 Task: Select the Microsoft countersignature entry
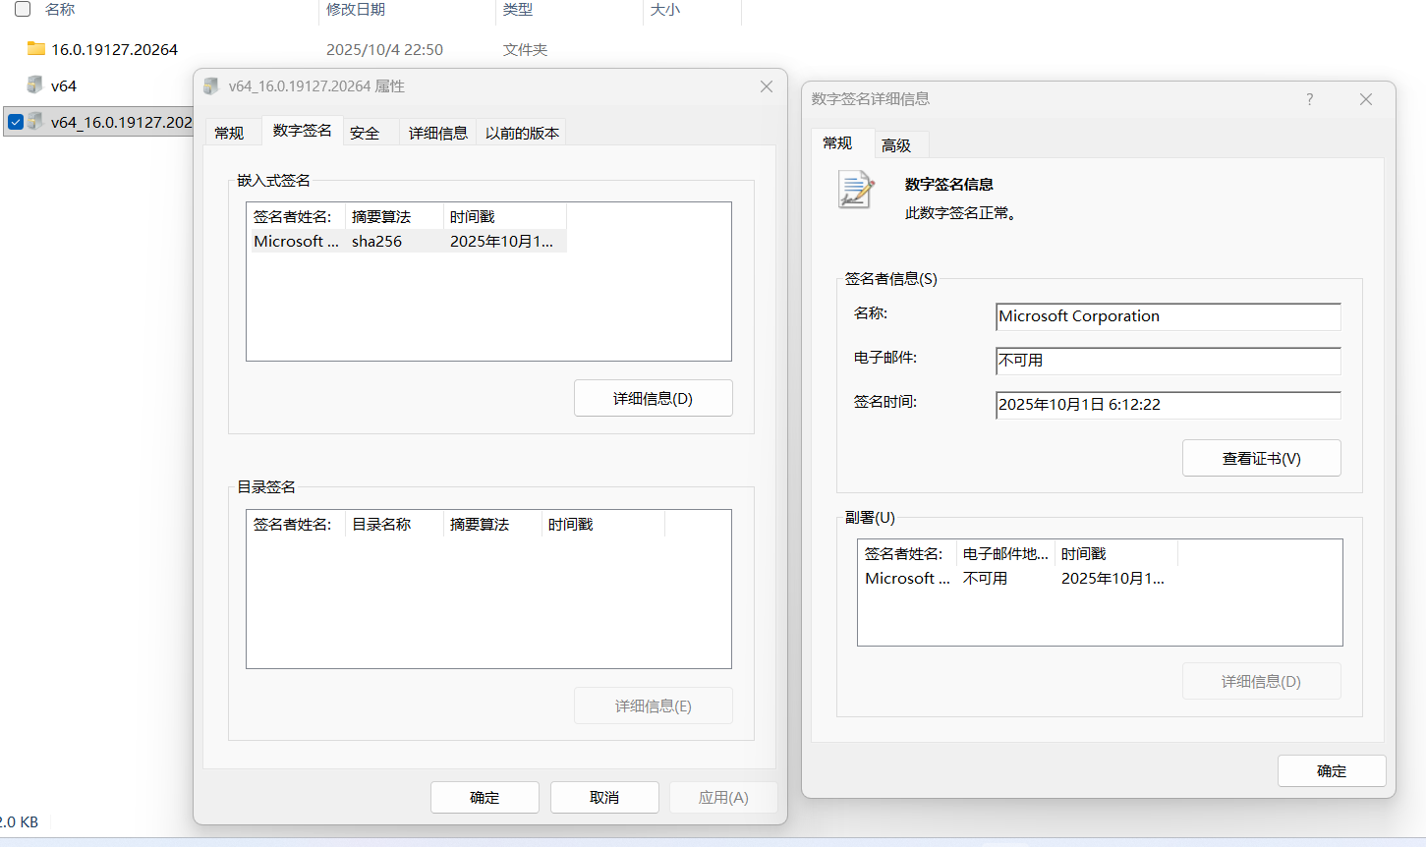click(1012, 579)
